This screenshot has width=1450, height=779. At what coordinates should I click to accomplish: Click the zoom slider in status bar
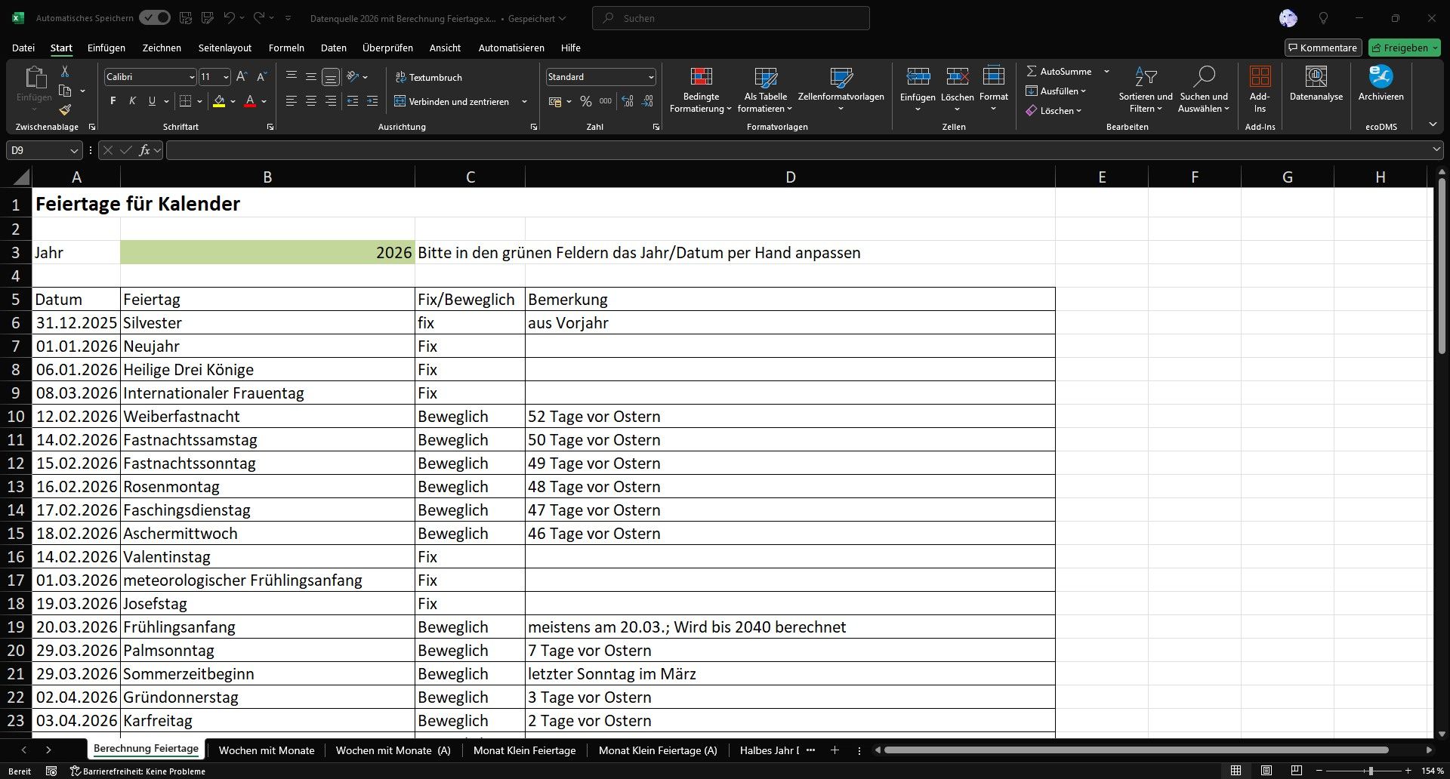click(1370, 771)
